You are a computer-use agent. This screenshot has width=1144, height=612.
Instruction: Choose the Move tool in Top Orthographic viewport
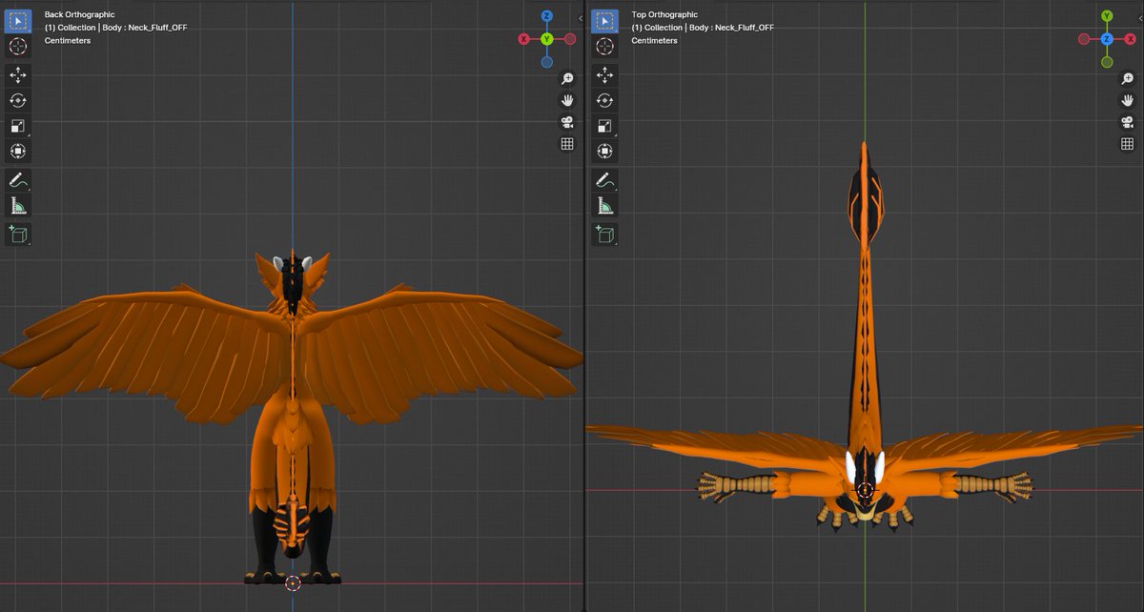[604, 74]
